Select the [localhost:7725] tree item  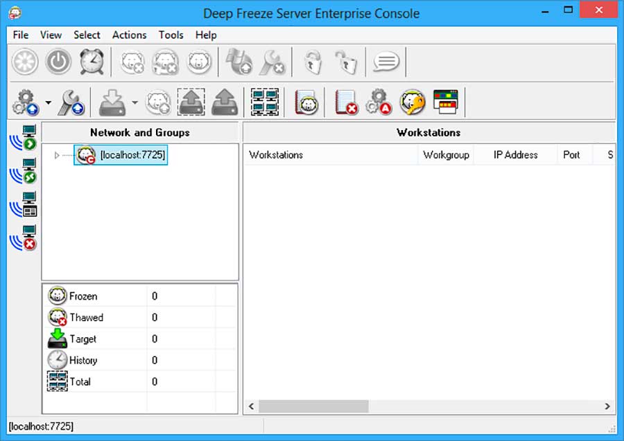tap(121, 155)
